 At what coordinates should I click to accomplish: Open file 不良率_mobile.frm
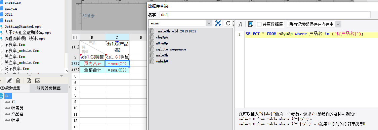(x=22, y=50)
